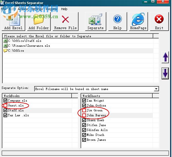172x157 pixels.
Task: Open the Register menu
Action: (52, 9)
